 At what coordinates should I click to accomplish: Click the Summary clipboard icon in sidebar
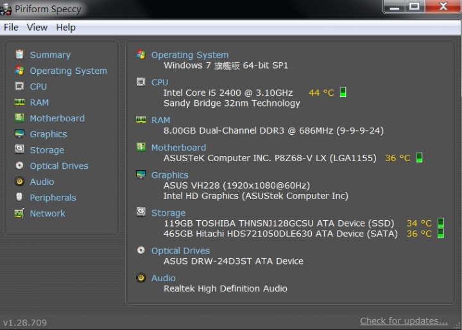click(19, 55)
